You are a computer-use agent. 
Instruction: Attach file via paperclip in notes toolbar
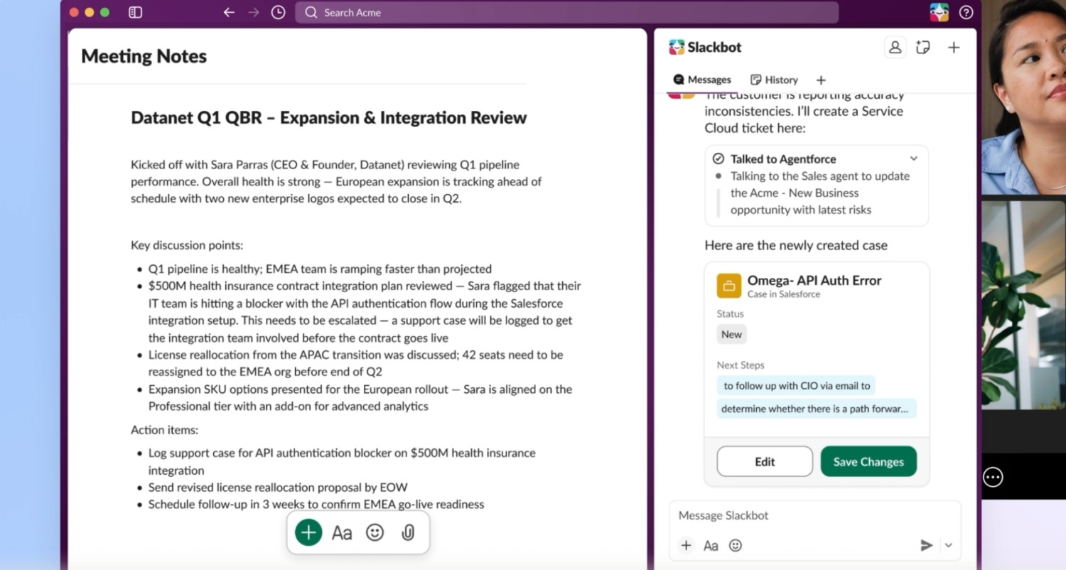[408, 532]
